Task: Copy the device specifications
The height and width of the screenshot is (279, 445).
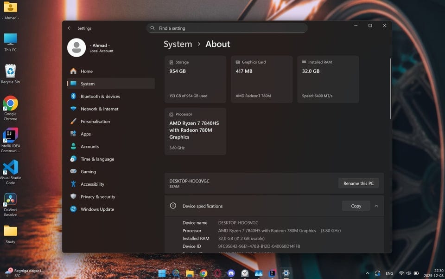Action: [356, 206]
